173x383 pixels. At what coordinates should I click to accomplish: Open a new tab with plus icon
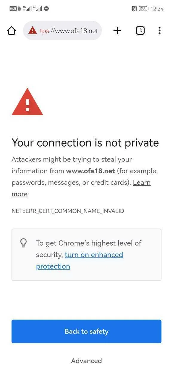117,31
